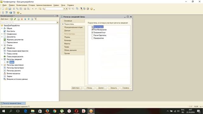Screen dimensions: 203x114
Task: Click the configuration tree search input field
Action: click(28, 22)
